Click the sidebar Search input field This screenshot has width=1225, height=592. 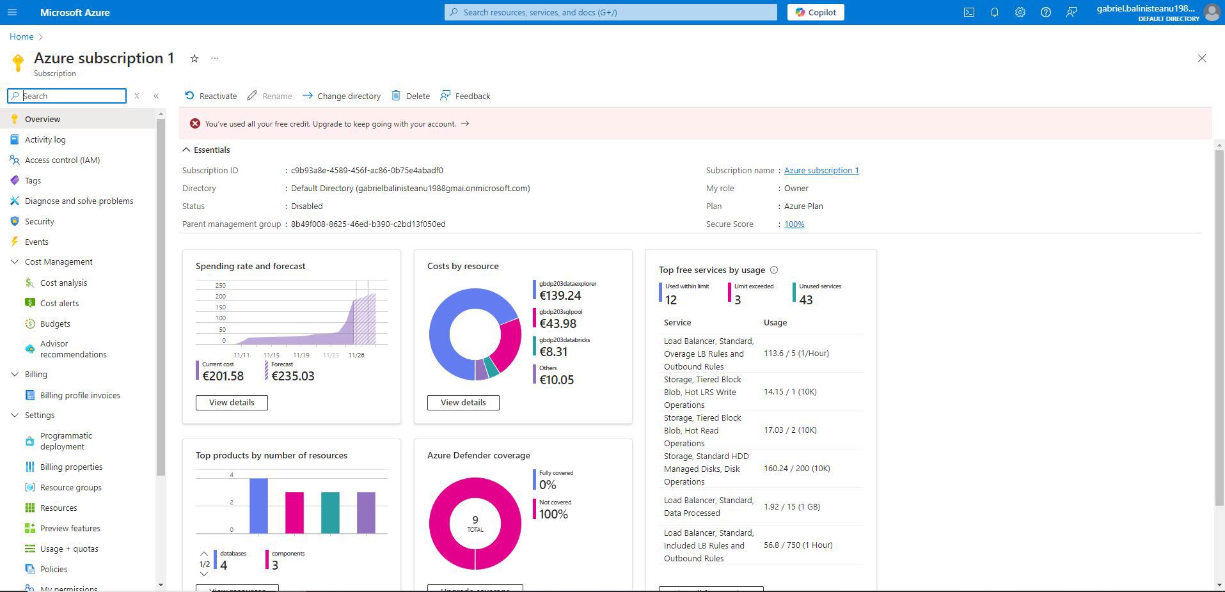pos(67,96)
